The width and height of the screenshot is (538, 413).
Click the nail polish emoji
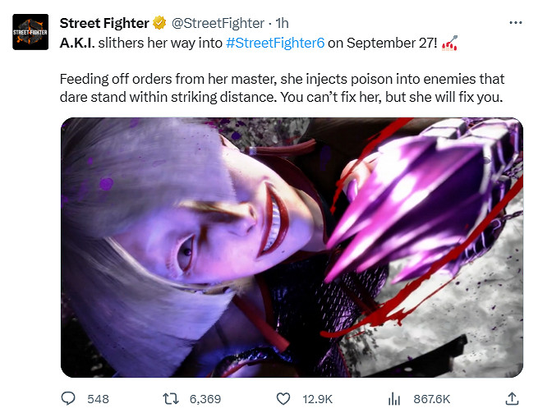coord(448,42)
